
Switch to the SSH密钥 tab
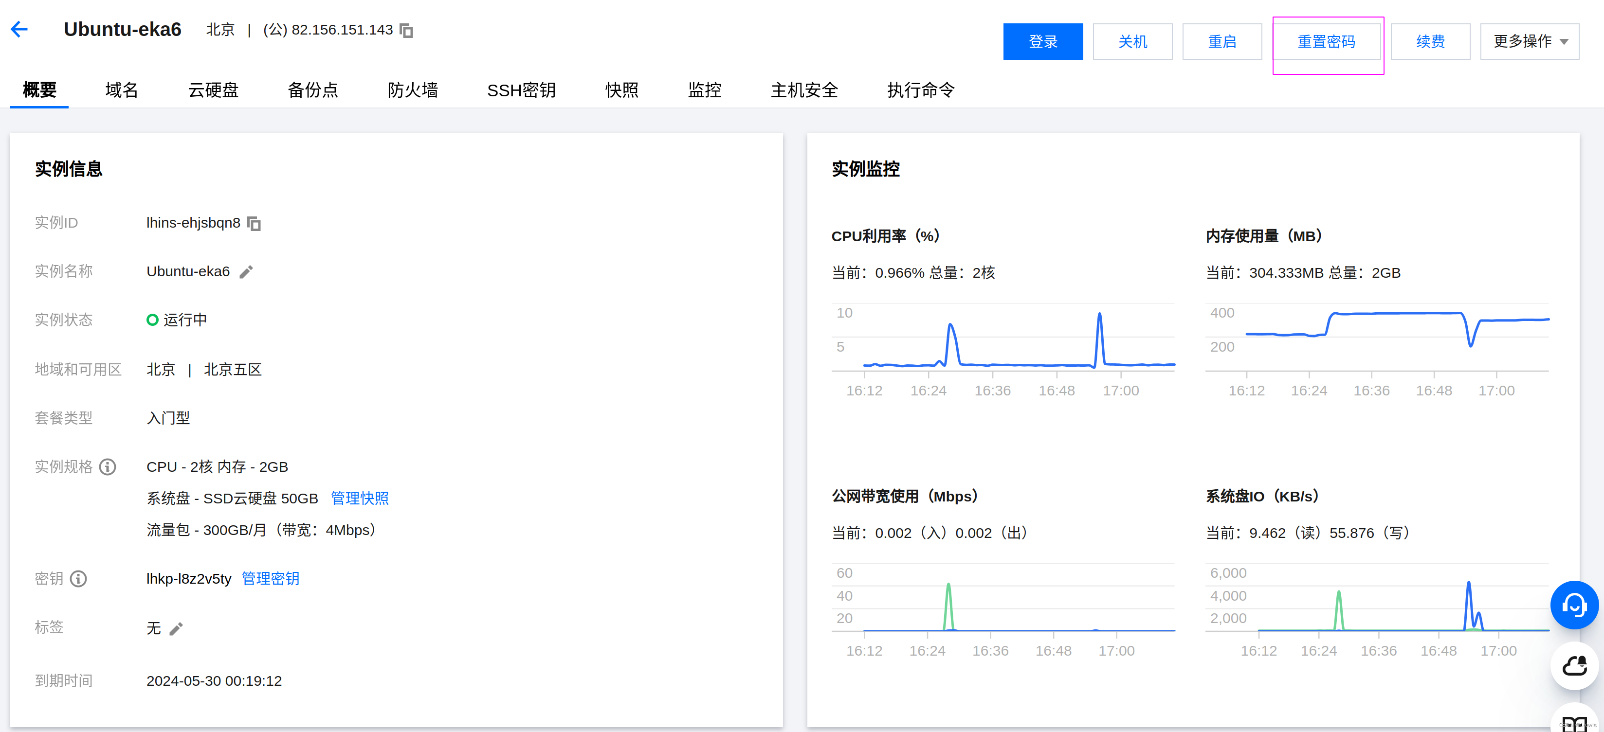(522, 90)
